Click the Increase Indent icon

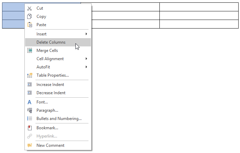pyautogui.click(x=30, y=85)
